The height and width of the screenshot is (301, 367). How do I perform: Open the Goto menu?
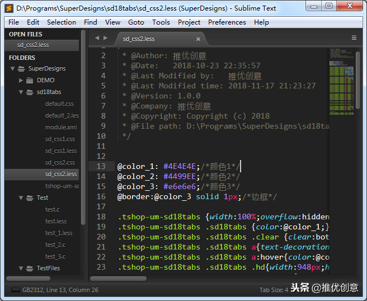coord(136,22)
